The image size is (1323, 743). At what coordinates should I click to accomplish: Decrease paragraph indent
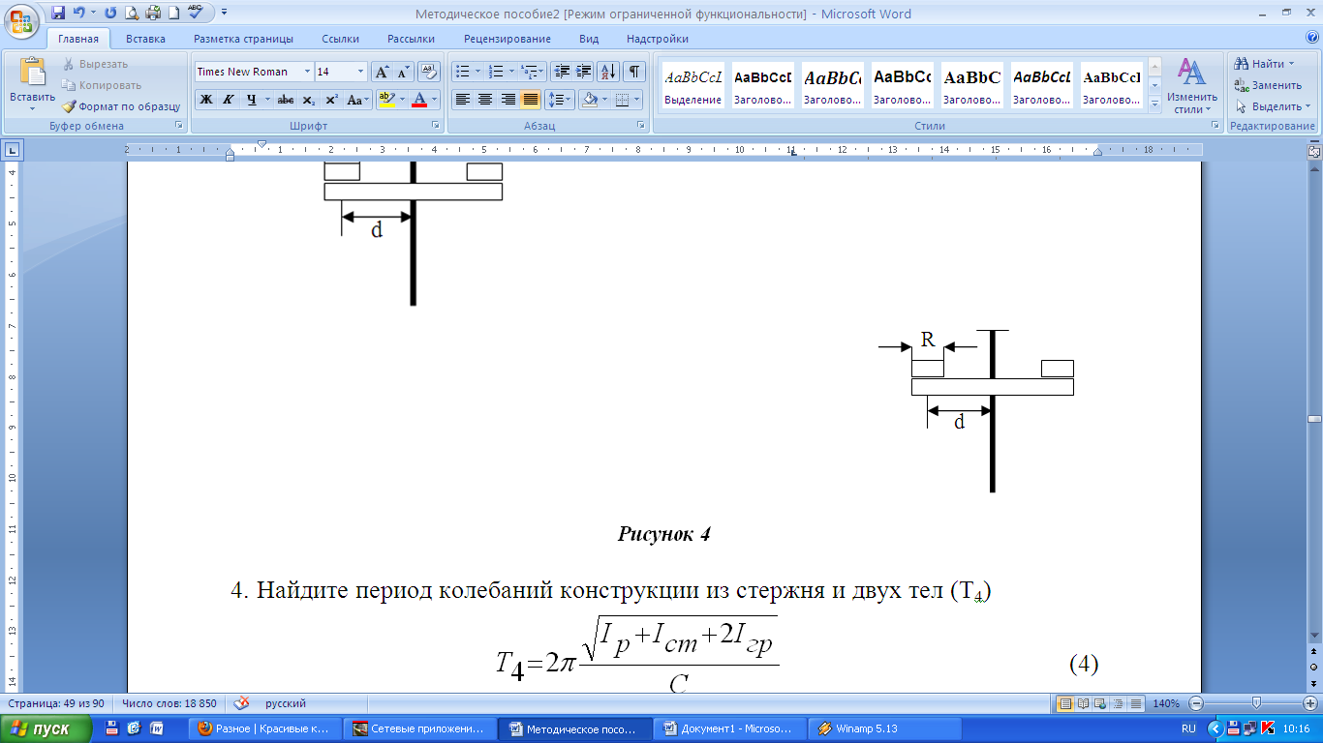click(563, 72)
